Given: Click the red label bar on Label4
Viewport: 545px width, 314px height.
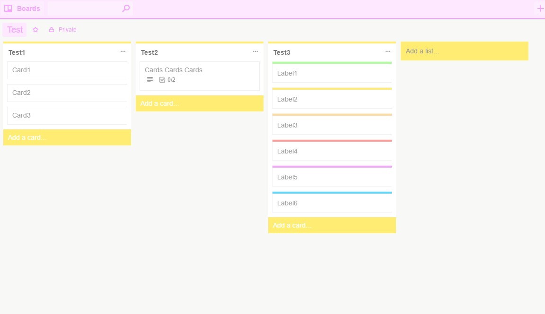Looking at the screenshot, I should [332, 141].
